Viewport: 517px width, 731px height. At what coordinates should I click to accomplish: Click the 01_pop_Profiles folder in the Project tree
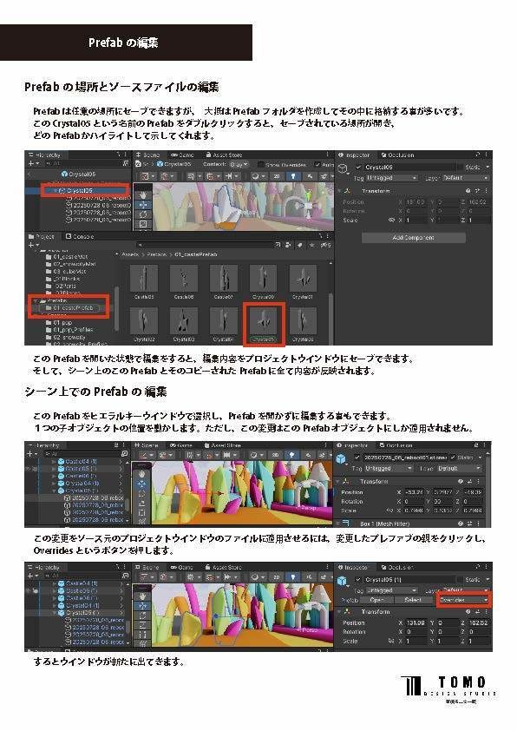[x=69, y=330]
